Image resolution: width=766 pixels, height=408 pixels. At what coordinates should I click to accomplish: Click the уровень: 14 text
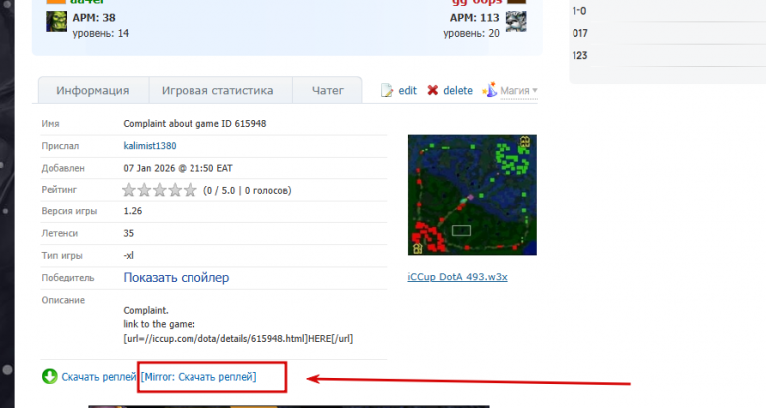[101, 33]
